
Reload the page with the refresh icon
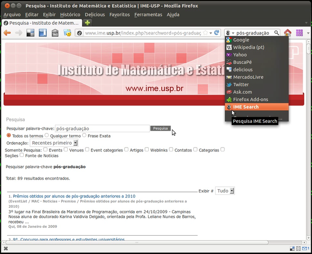pos(217,32)
